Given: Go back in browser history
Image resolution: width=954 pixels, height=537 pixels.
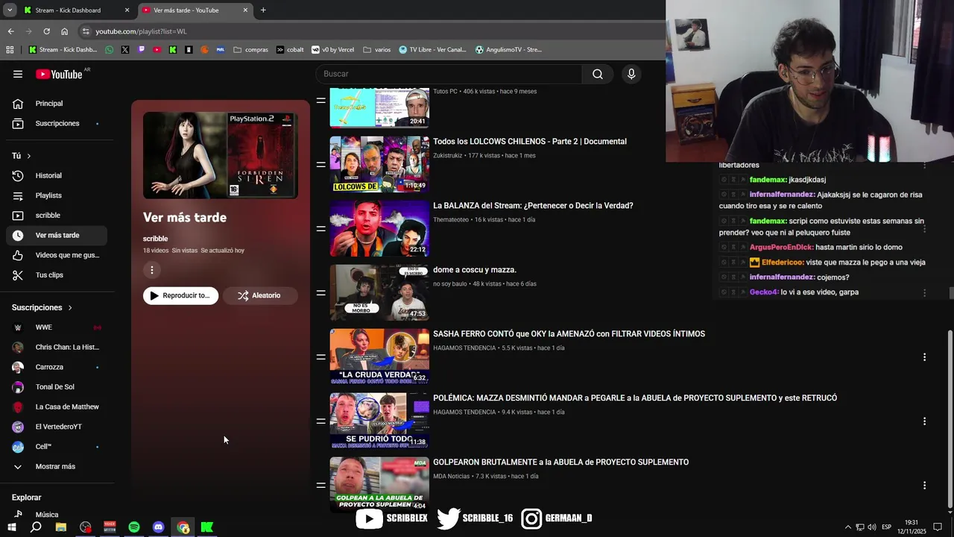Looking at the screenshot, I should pos(10,31).
